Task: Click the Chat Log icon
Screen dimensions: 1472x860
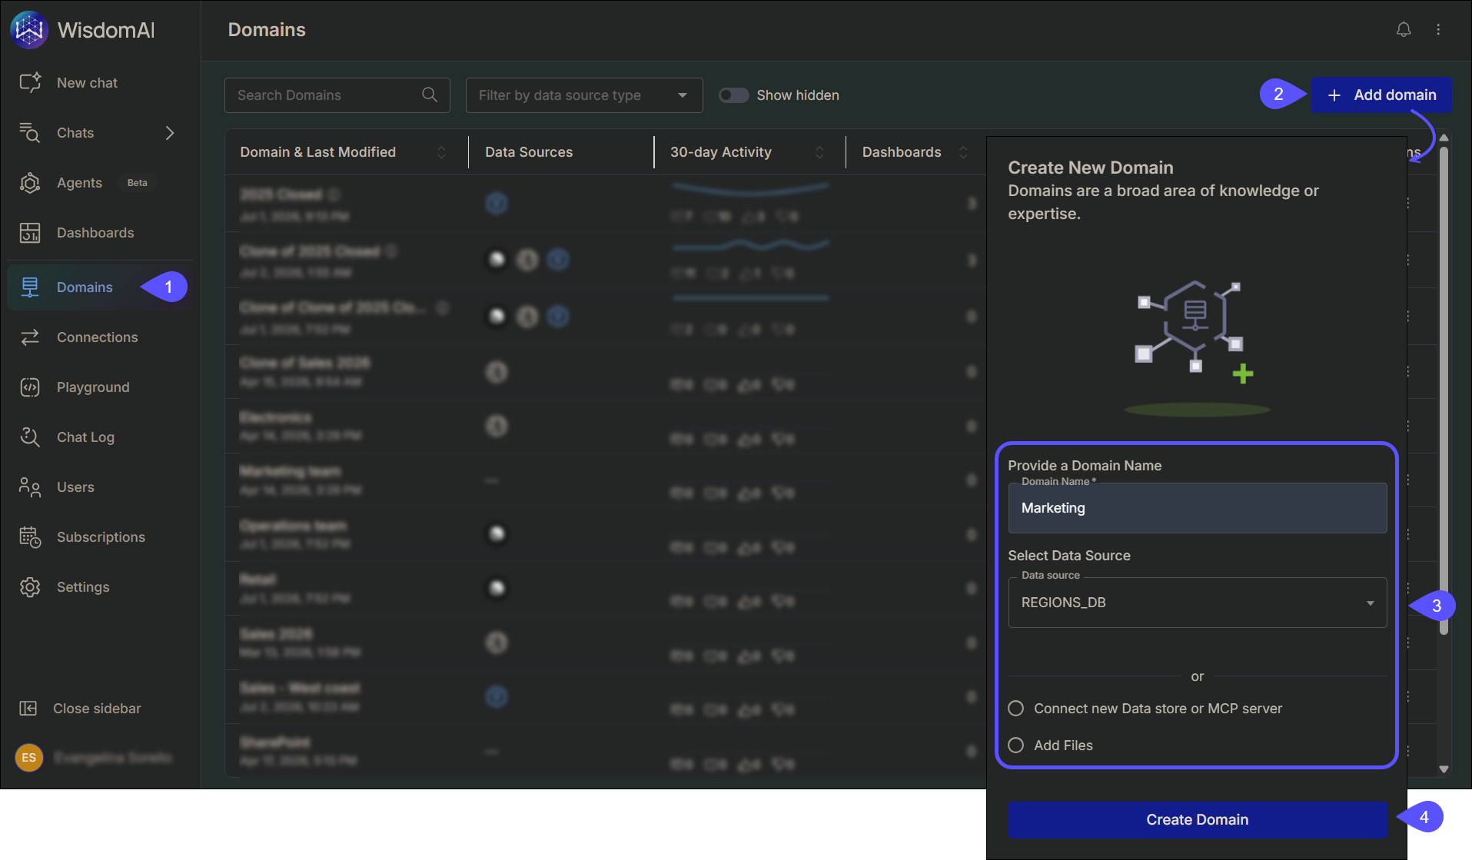Action: 30,437
